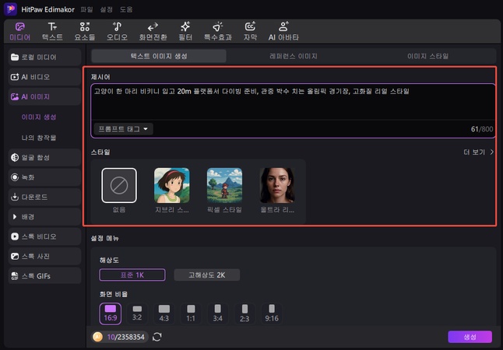Open 스톡 비디오 stock videos
The height and width of the screenshot is (350, 503).
(44, 236)
